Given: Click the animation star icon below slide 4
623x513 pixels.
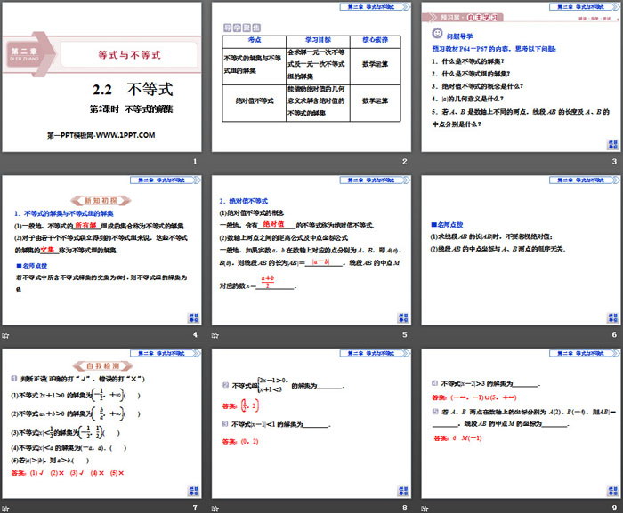Looking at the screenshot, I should click(6, 334).
